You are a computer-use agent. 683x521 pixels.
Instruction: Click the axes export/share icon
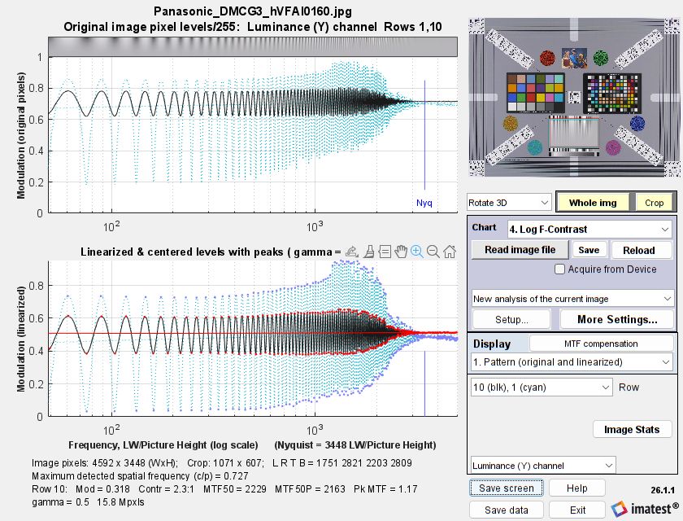pos(352,252)
